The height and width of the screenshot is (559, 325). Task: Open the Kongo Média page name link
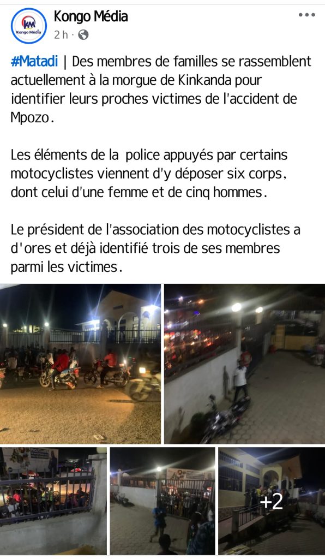(91, 16)
